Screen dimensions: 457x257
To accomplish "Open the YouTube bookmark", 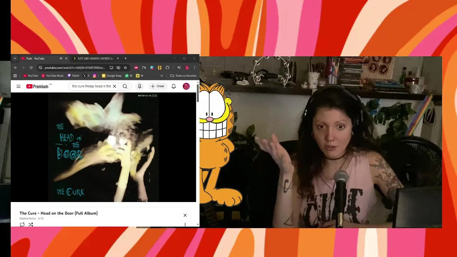I will coord(31,76).
